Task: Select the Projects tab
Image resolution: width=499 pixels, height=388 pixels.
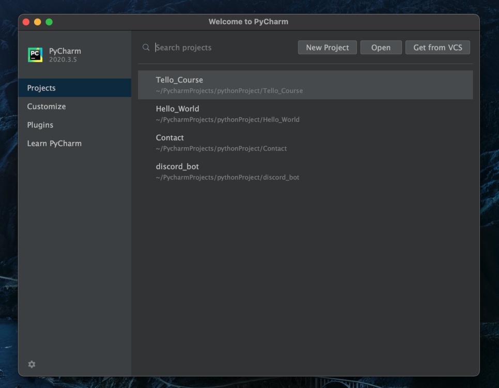Action: (x=75, y=88)
